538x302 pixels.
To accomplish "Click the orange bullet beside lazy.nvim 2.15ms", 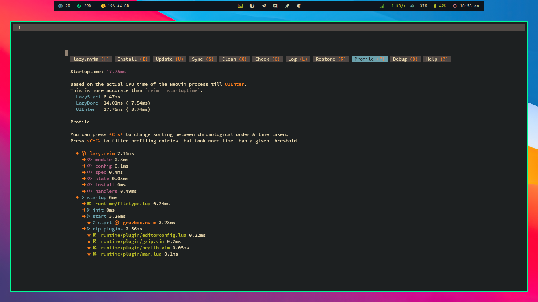I will 78,153.
